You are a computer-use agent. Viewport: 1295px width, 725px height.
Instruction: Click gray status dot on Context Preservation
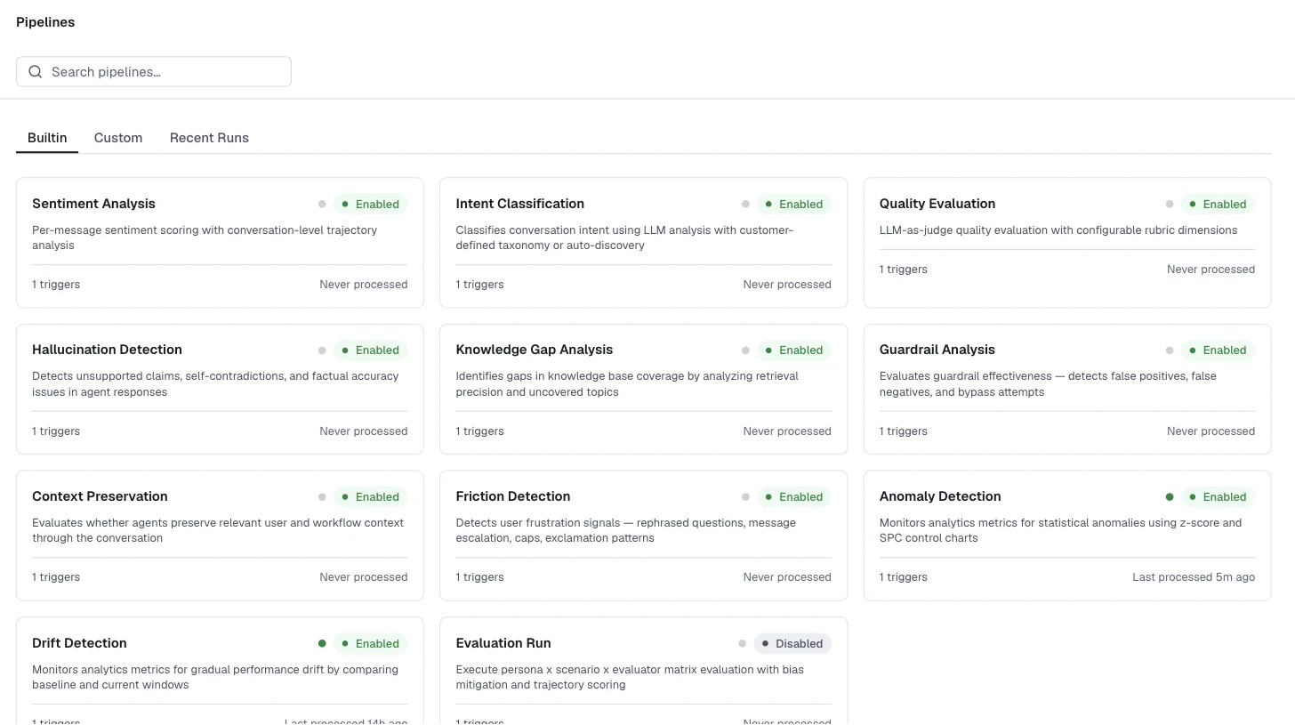pos(322,497)
